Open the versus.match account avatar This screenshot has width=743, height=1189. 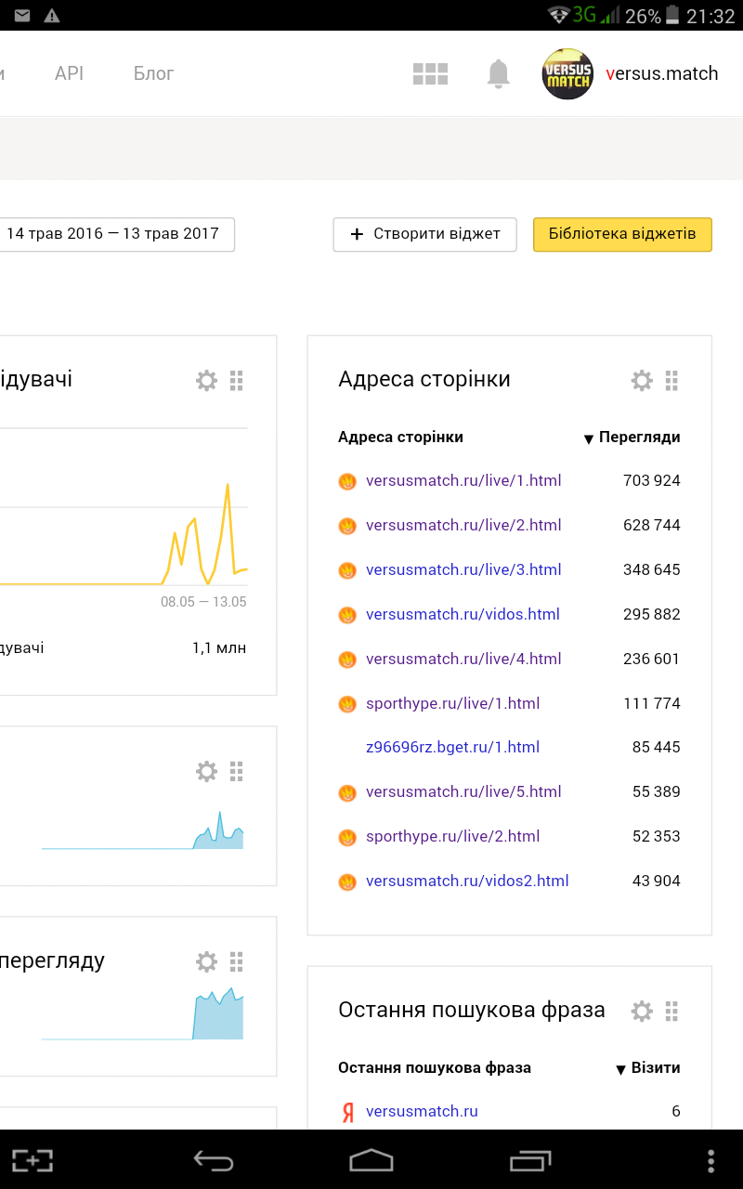coord(567,74)
